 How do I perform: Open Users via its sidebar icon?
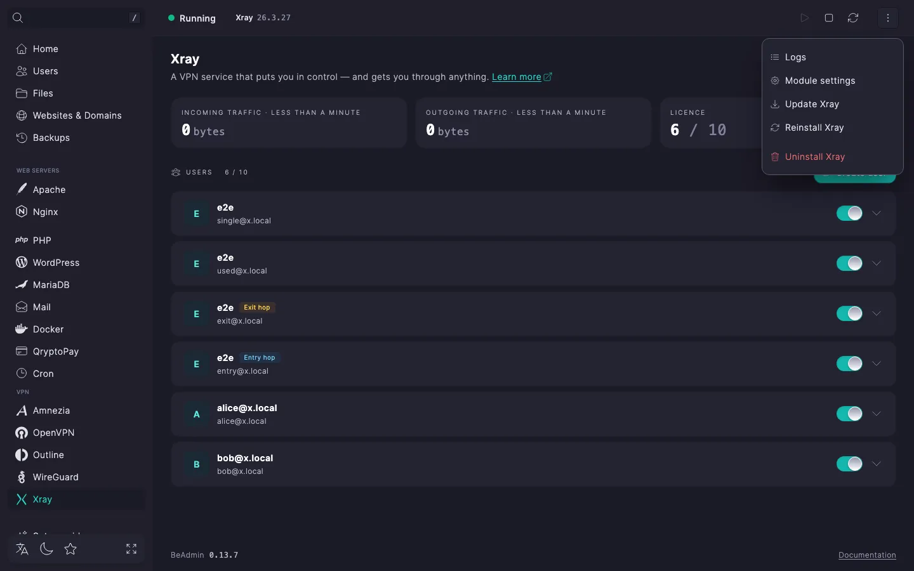coord(22,71)
